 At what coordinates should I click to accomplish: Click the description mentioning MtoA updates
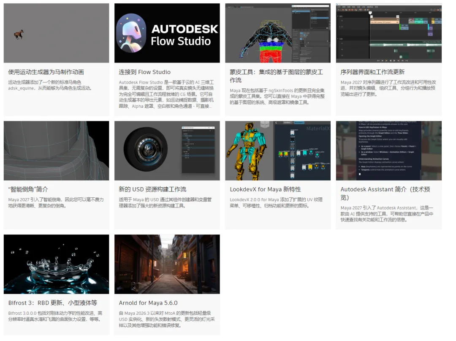167,319
